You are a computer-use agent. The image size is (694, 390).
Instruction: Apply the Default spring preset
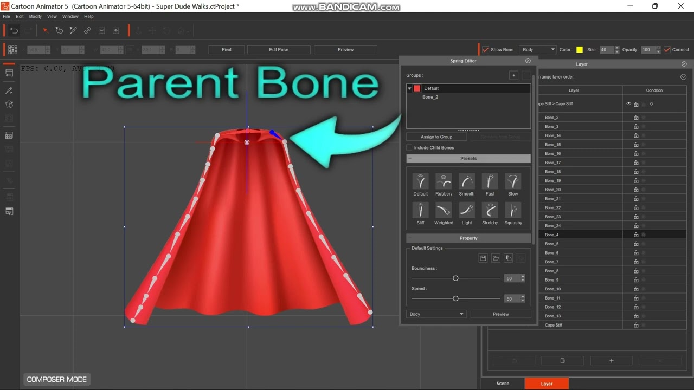click(x=421, y=181)
